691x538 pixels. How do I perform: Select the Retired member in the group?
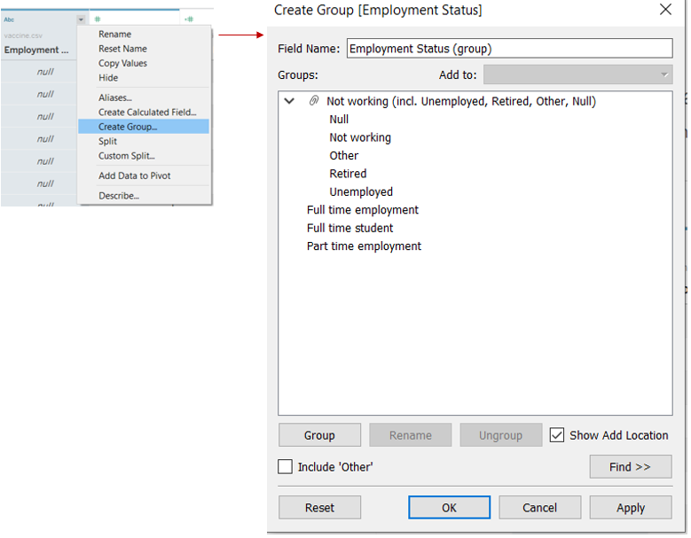[348, 174]
